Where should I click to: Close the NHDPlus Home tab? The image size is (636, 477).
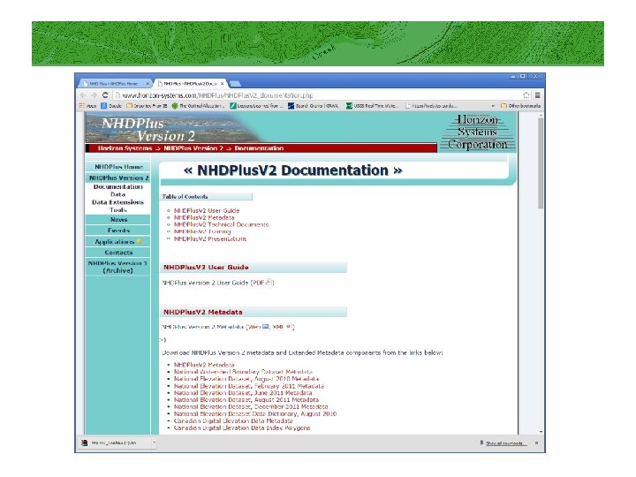pyautogui.click(x=148, y=84)
